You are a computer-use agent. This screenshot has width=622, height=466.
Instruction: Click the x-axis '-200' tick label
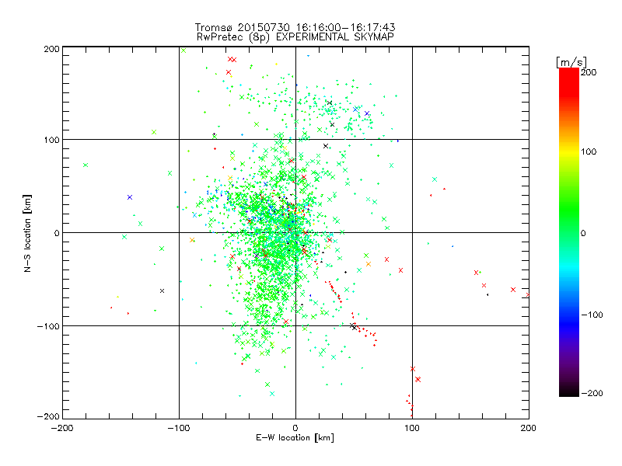[62, 428]
